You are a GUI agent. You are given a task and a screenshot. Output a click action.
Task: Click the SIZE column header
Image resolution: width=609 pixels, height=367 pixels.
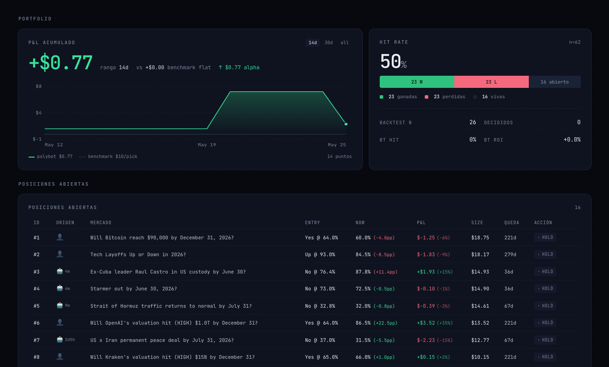(x=477, y=222)
